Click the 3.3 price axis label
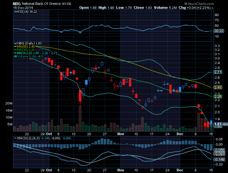Viewport: 228px width, 173px height. click(x=217, y=46)
